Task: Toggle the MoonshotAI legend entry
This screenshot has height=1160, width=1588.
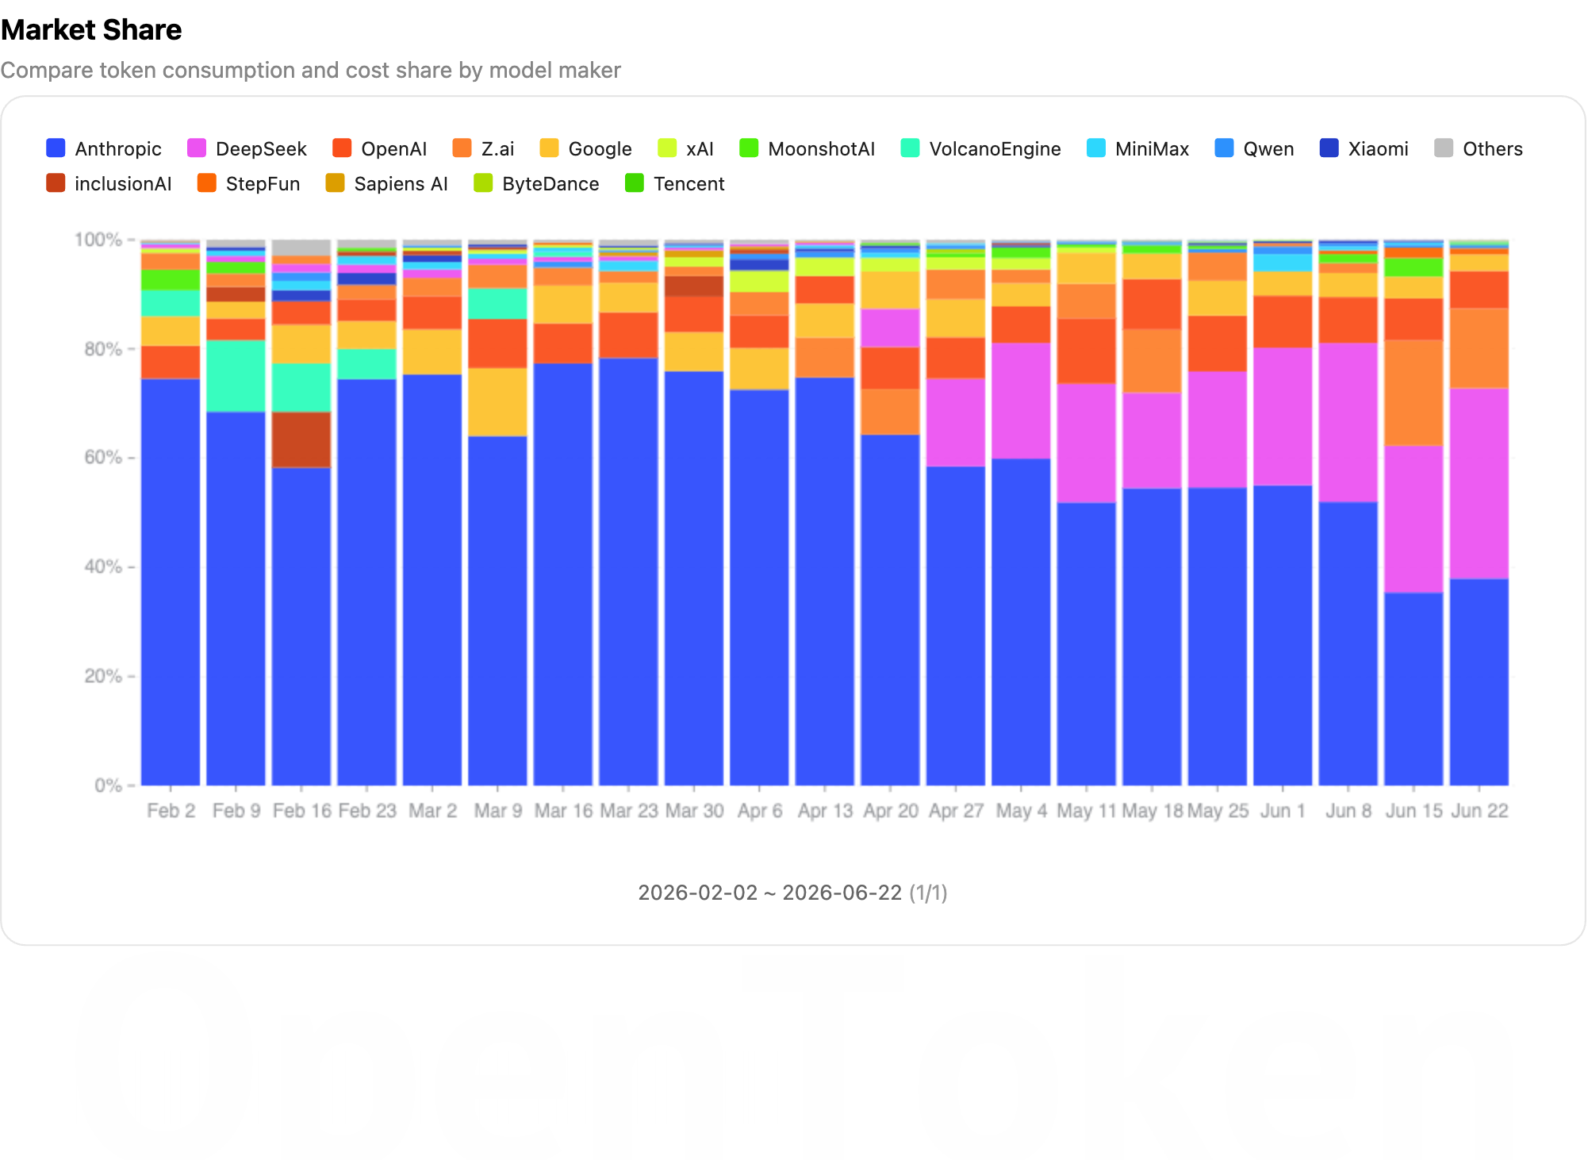Action: click(x=807, y=148)
